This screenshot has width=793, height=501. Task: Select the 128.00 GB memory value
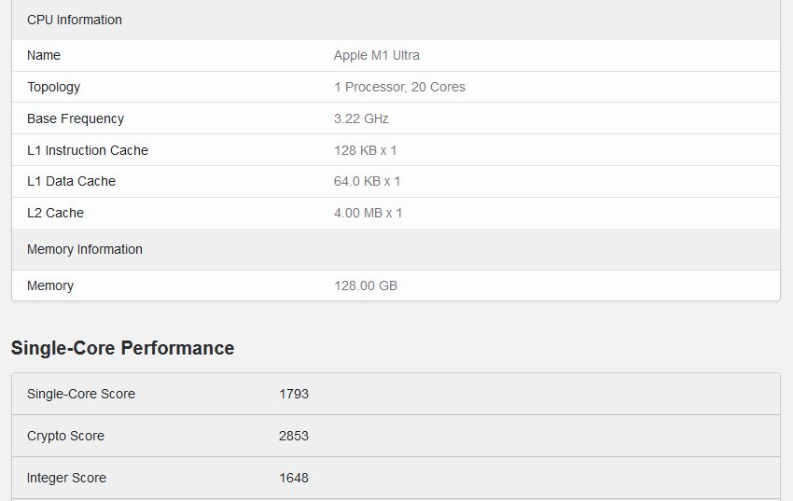click(366, 285)
